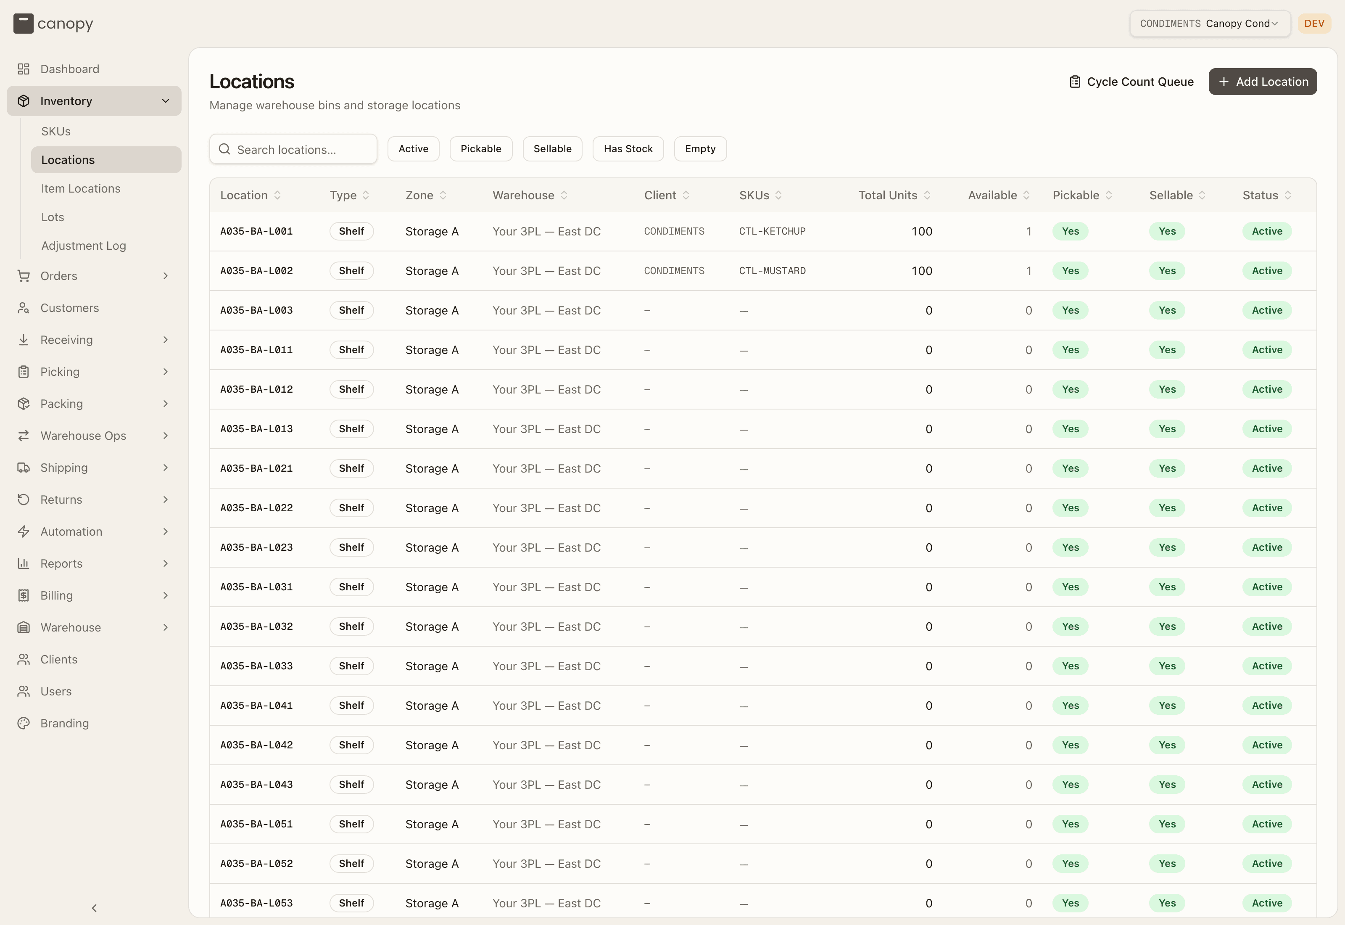Click Active status badge for A035-BA-L053
Screen dimensions: 1345x925
click(x=1267, y=903)
